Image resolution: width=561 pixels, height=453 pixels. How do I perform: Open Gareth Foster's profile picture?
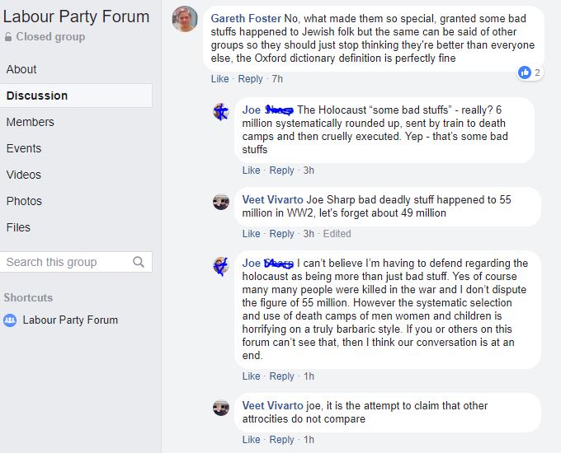[x=185, y=19]
